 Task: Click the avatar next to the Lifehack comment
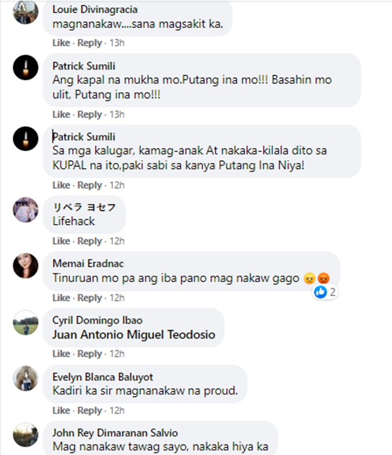[x=26, y=210]
